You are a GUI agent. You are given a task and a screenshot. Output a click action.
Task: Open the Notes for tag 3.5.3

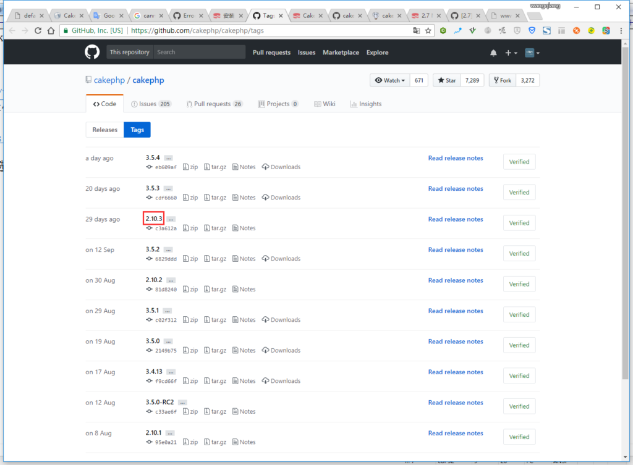click(244, 198)
